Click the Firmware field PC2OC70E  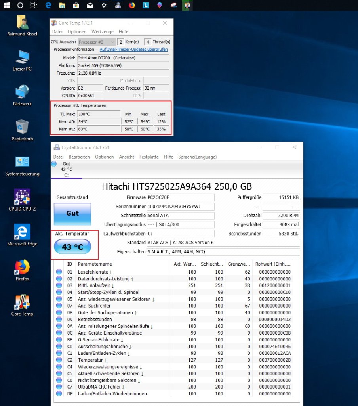pyautogui.click(x=181, y=197)
